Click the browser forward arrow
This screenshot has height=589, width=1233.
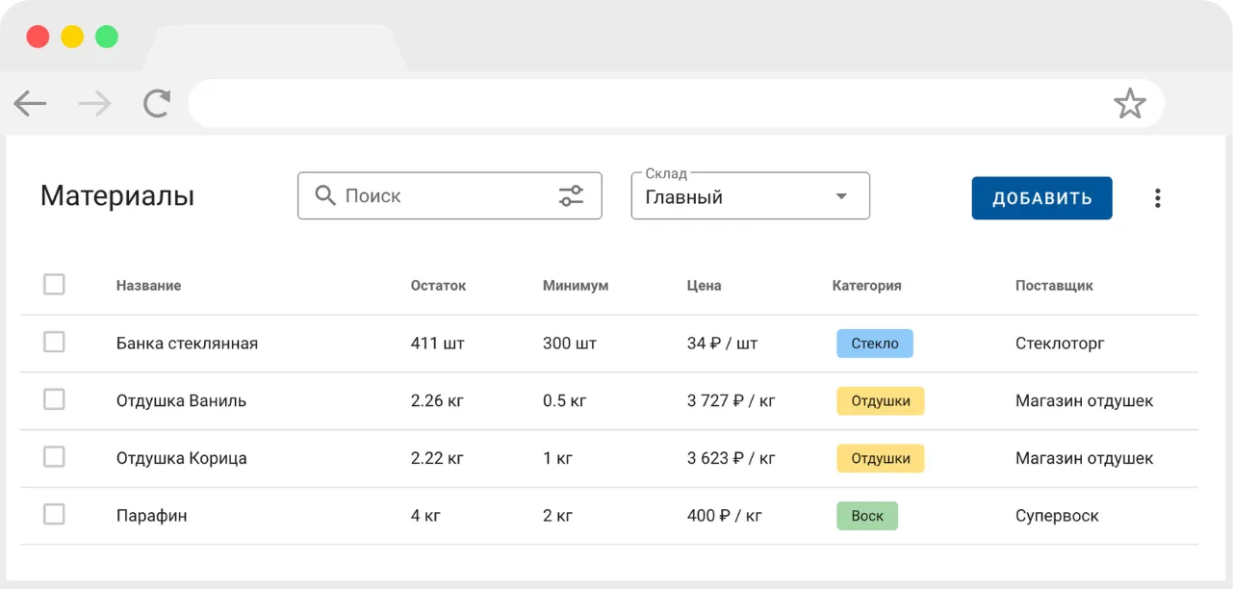pyautogui.click(x=94, y=103)
